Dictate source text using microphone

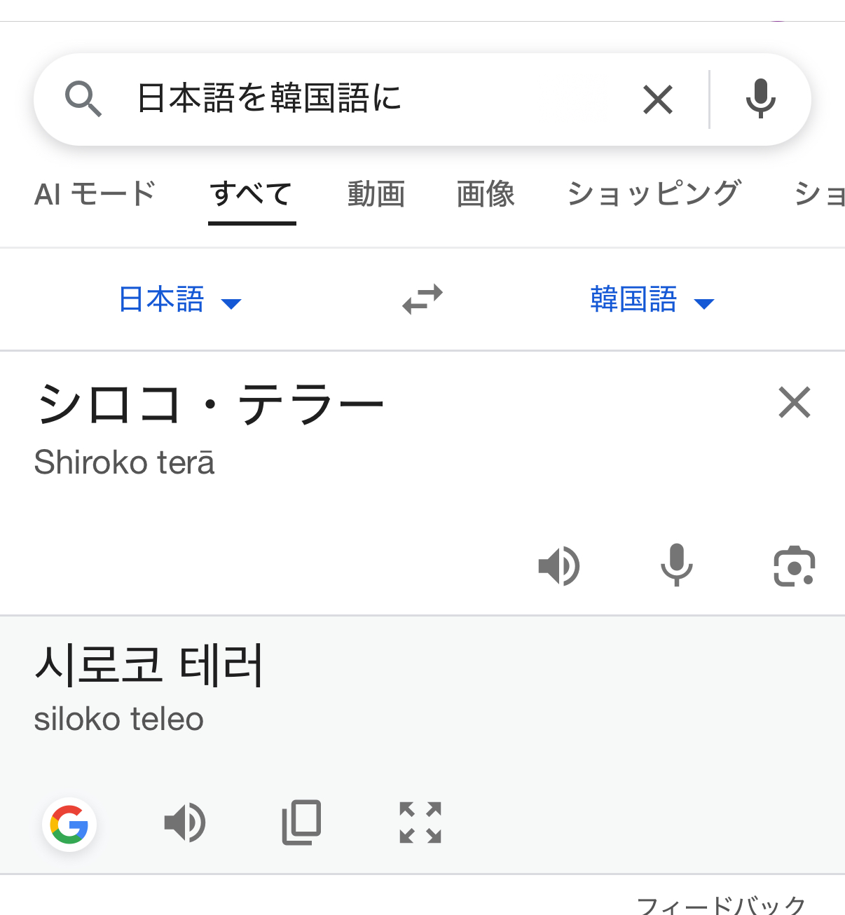tap(676, 565)
